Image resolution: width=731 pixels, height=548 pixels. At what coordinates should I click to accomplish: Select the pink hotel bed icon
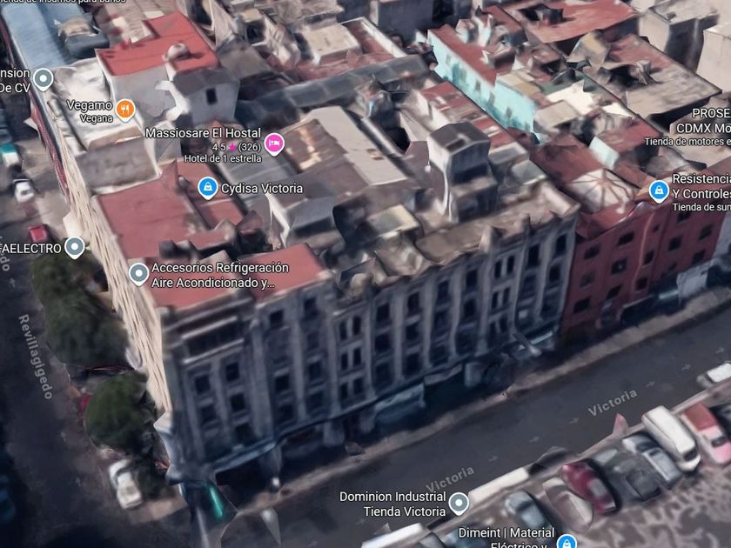[x=274, y=143]
